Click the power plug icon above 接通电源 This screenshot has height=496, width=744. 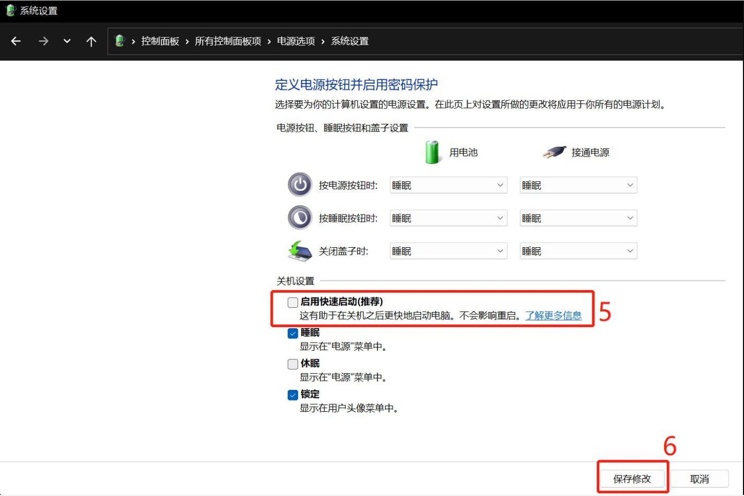[x=554, y=151]
